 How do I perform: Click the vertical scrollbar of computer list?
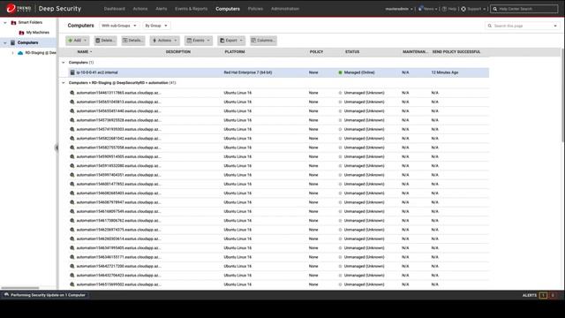pyautogui.click(x=563, y=95)
